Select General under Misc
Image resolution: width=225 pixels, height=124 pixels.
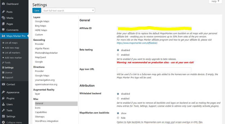click(x=56, y=103)
